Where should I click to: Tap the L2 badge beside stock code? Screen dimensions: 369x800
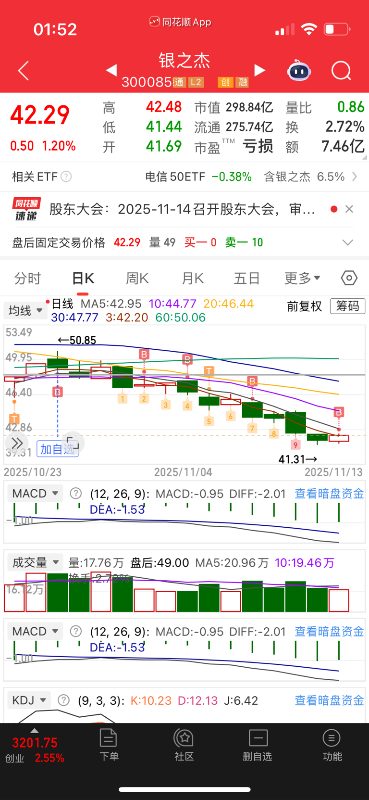[x=196, y=82]
